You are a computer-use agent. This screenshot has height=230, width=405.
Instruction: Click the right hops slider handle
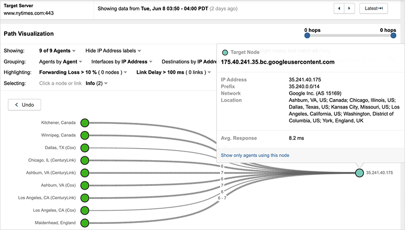point(393,36)
